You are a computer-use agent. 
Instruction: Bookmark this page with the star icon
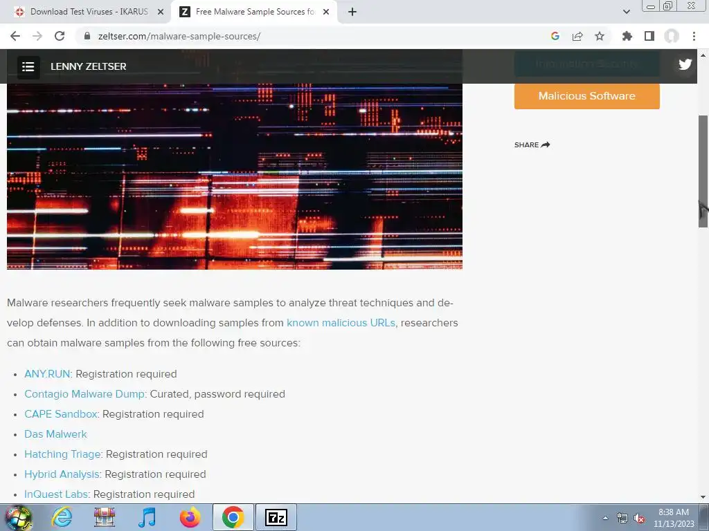pyautogui.click(x=600, y=36)
